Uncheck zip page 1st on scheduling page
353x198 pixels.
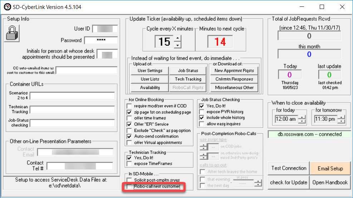129,112
